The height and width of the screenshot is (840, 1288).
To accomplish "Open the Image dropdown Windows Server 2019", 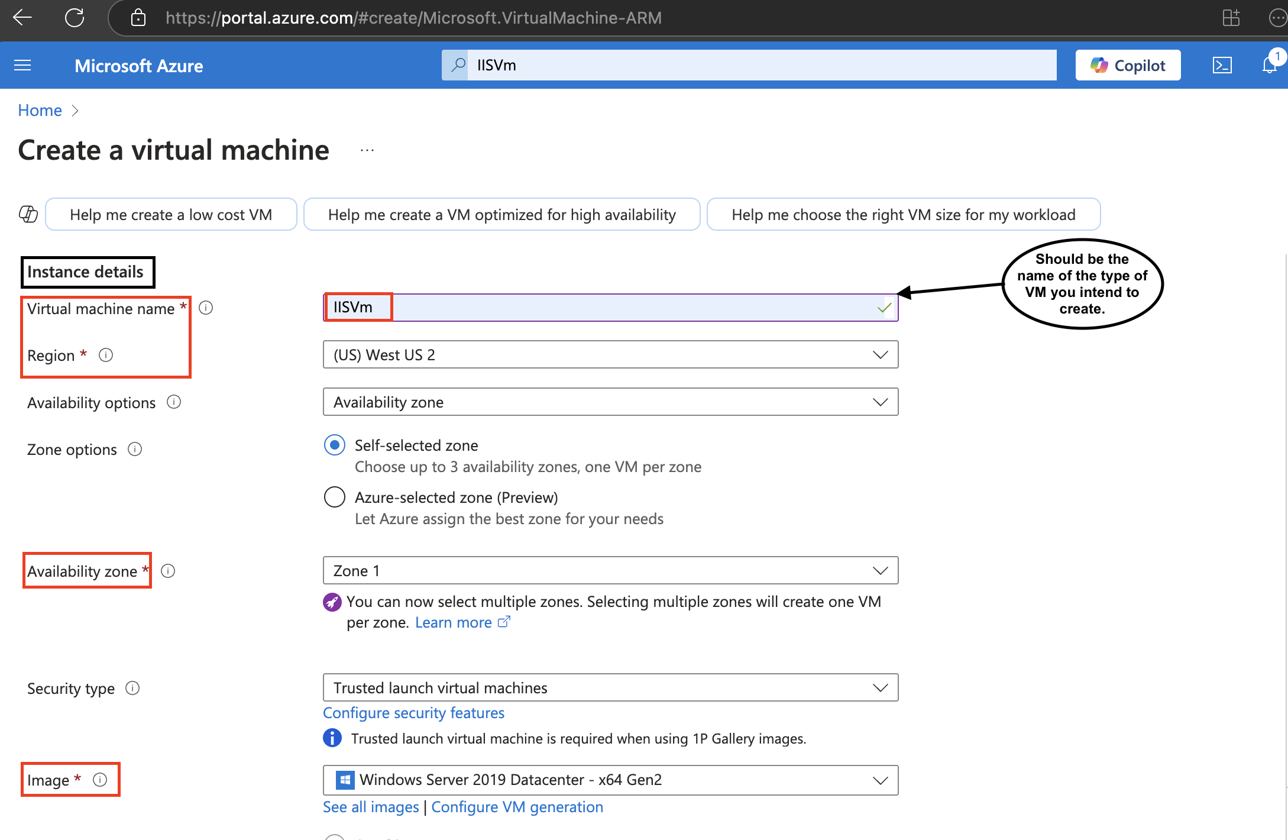I will click(x=610, y=780).
